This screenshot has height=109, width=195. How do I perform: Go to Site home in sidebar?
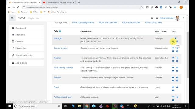pos(27,35)
